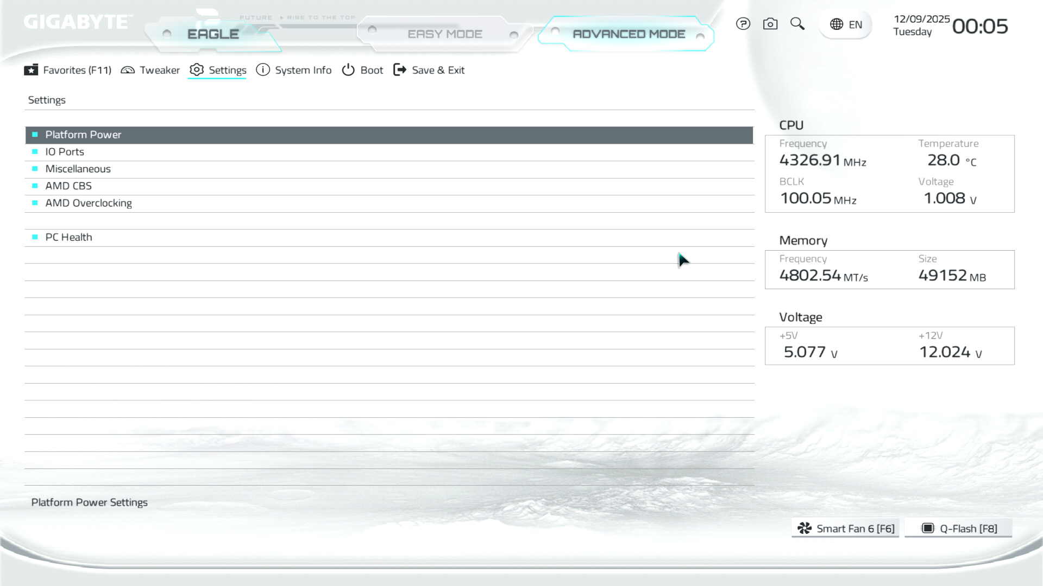Switch to Easy Mode
Viewport: 1043px width, 586px height.
[x=444, y=34]
